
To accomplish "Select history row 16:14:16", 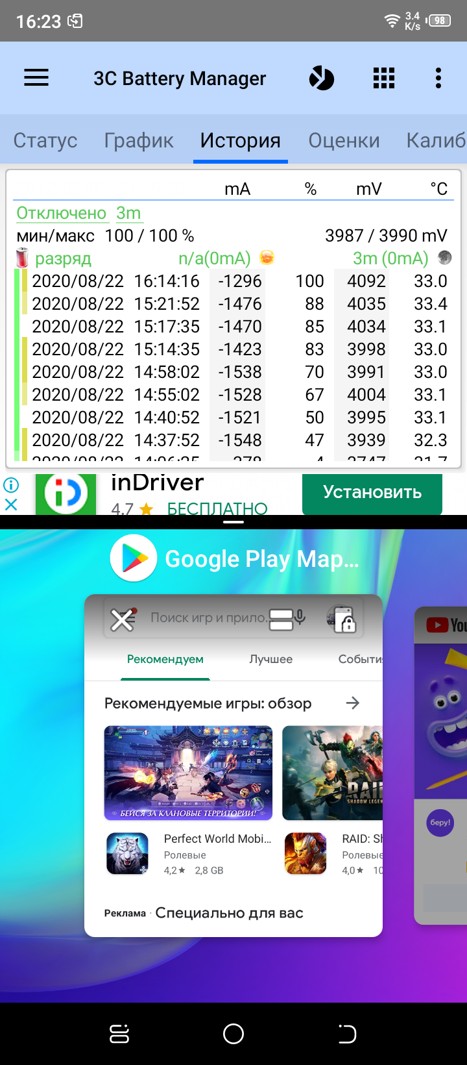I will coord(233,281).
